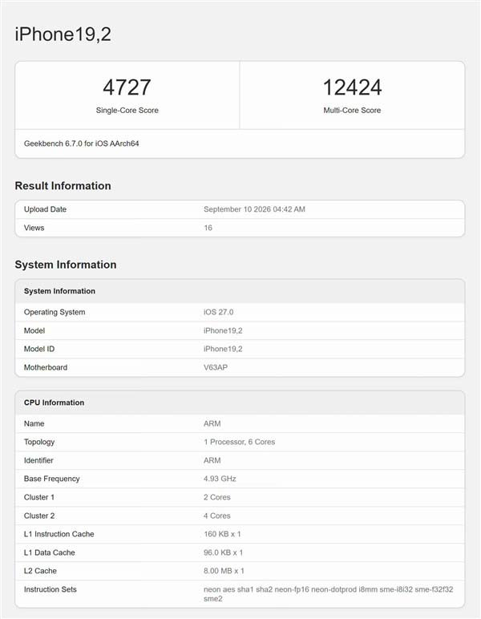Click Geekbench 6.7.0 for iOS AArch64 text

[81, 144]
